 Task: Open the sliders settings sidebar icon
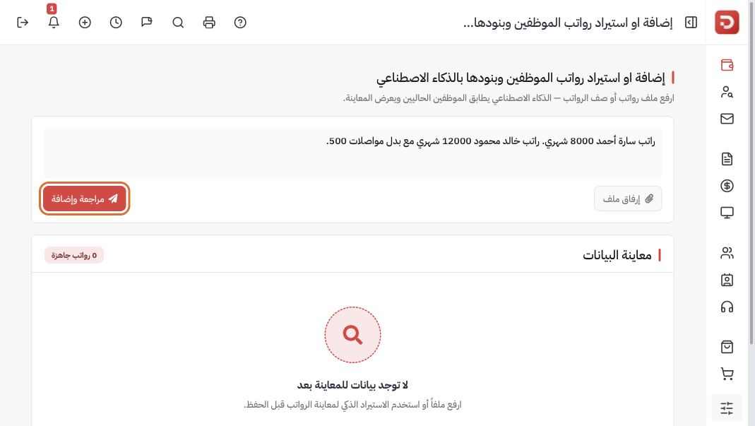[x=727, y=408]
